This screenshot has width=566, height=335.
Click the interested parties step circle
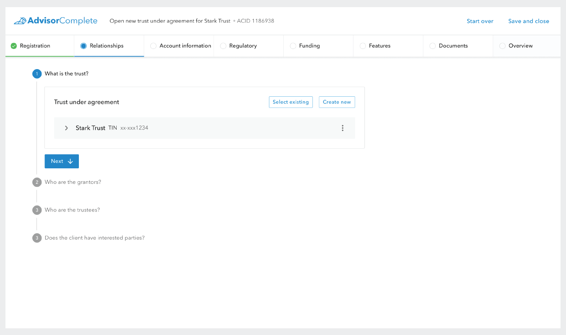coord(37,238)
